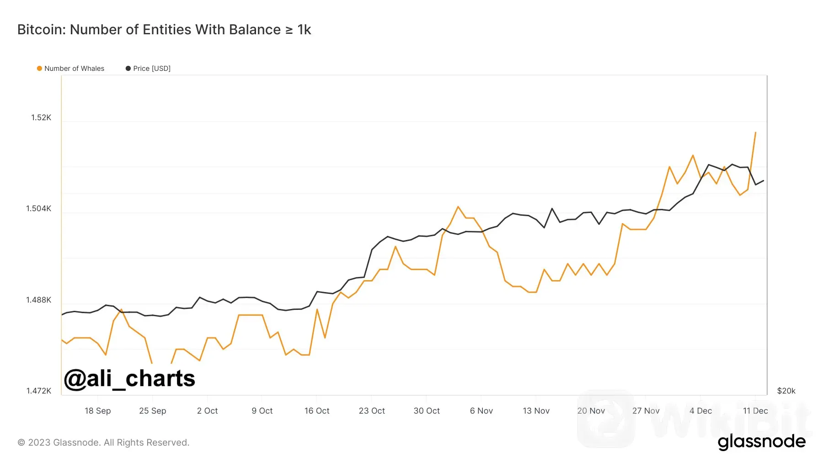Toggle the Price [USD] legend label

pyautogui.click(x=152, y=69)
